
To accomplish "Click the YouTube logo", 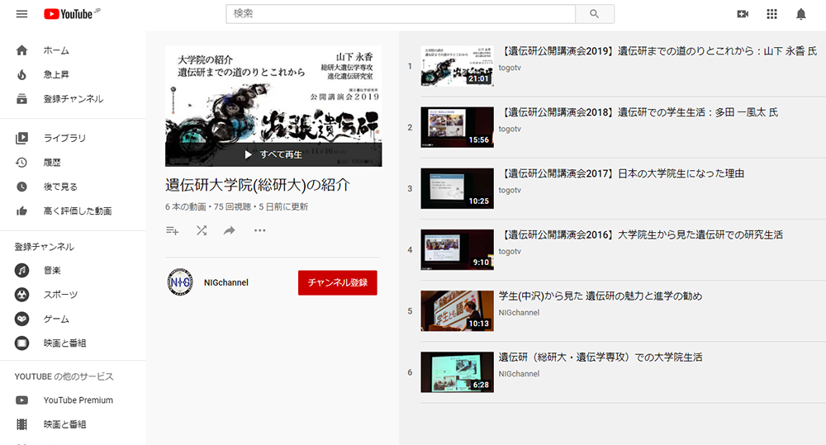I will pyautogui.click(x=73, y=14).
